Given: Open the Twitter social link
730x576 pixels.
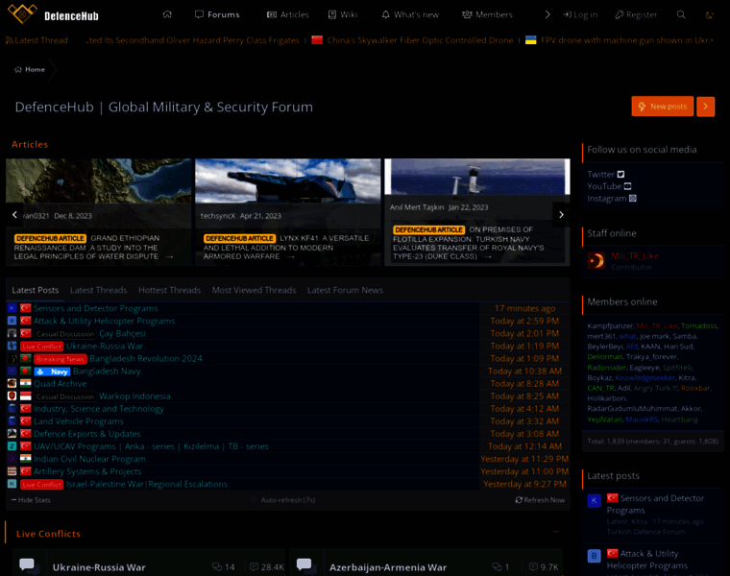Looking at the screenshot, I should pos(606,175).
